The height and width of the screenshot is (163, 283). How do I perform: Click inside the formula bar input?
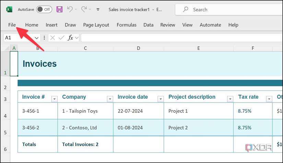[x=178, y=38]
